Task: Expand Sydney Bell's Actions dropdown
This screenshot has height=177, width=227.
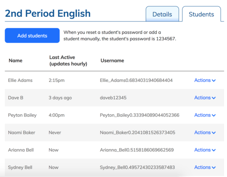Action: (x=205, y=167)
